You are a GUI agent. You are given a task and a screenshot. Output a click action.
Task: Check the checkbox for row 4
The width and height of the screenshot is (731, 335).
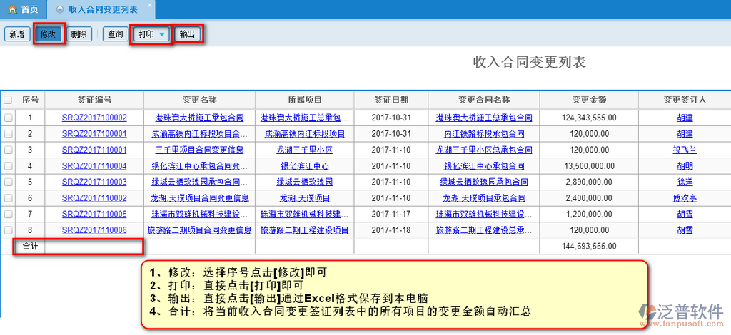(8, 165)
